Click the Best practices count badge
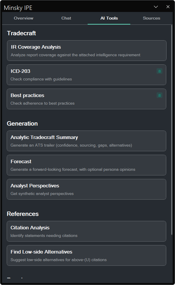The height and width of the screenshot is (285, 175). tap(160, 95)
